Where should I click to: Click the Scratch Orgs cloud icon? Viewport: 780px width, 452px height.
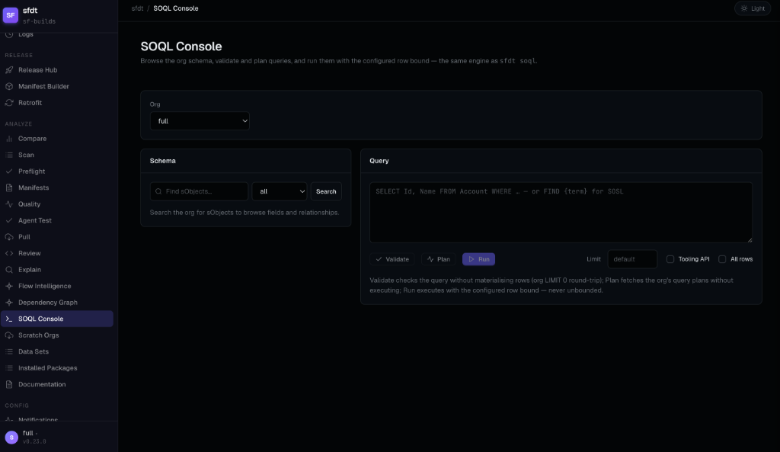pos(9,335)
